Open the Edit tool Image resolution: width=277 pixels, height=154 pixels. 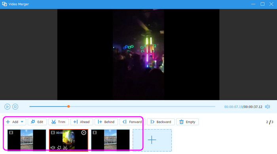[x=37, y=122]
